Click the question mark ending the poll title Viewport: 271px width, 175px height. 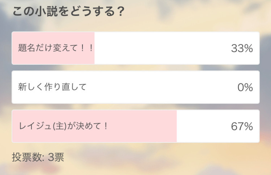[x=120, y=11]
